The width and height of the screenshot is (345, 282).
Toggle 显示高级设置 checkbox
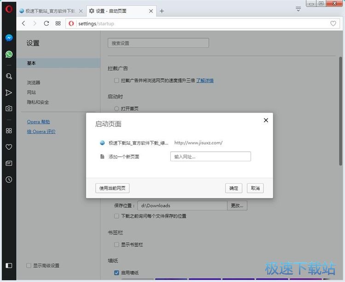pos(29,265)
